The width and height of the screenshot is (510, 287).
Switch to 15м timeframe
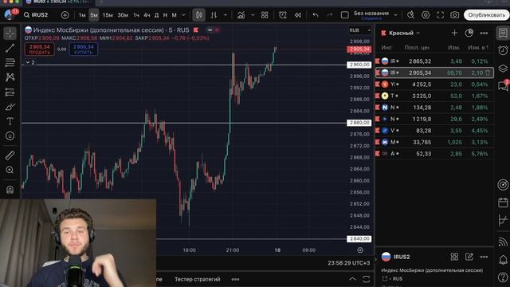coord(108,15)
